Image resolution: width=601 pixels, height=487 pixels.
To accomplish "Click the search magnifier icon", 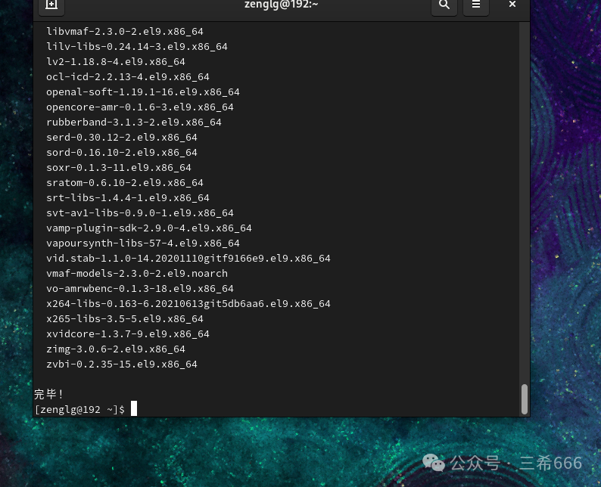I will (444, 5).
